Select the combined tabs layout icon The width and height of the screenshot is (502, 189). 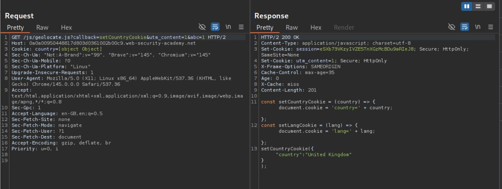[x=489, y=6]
